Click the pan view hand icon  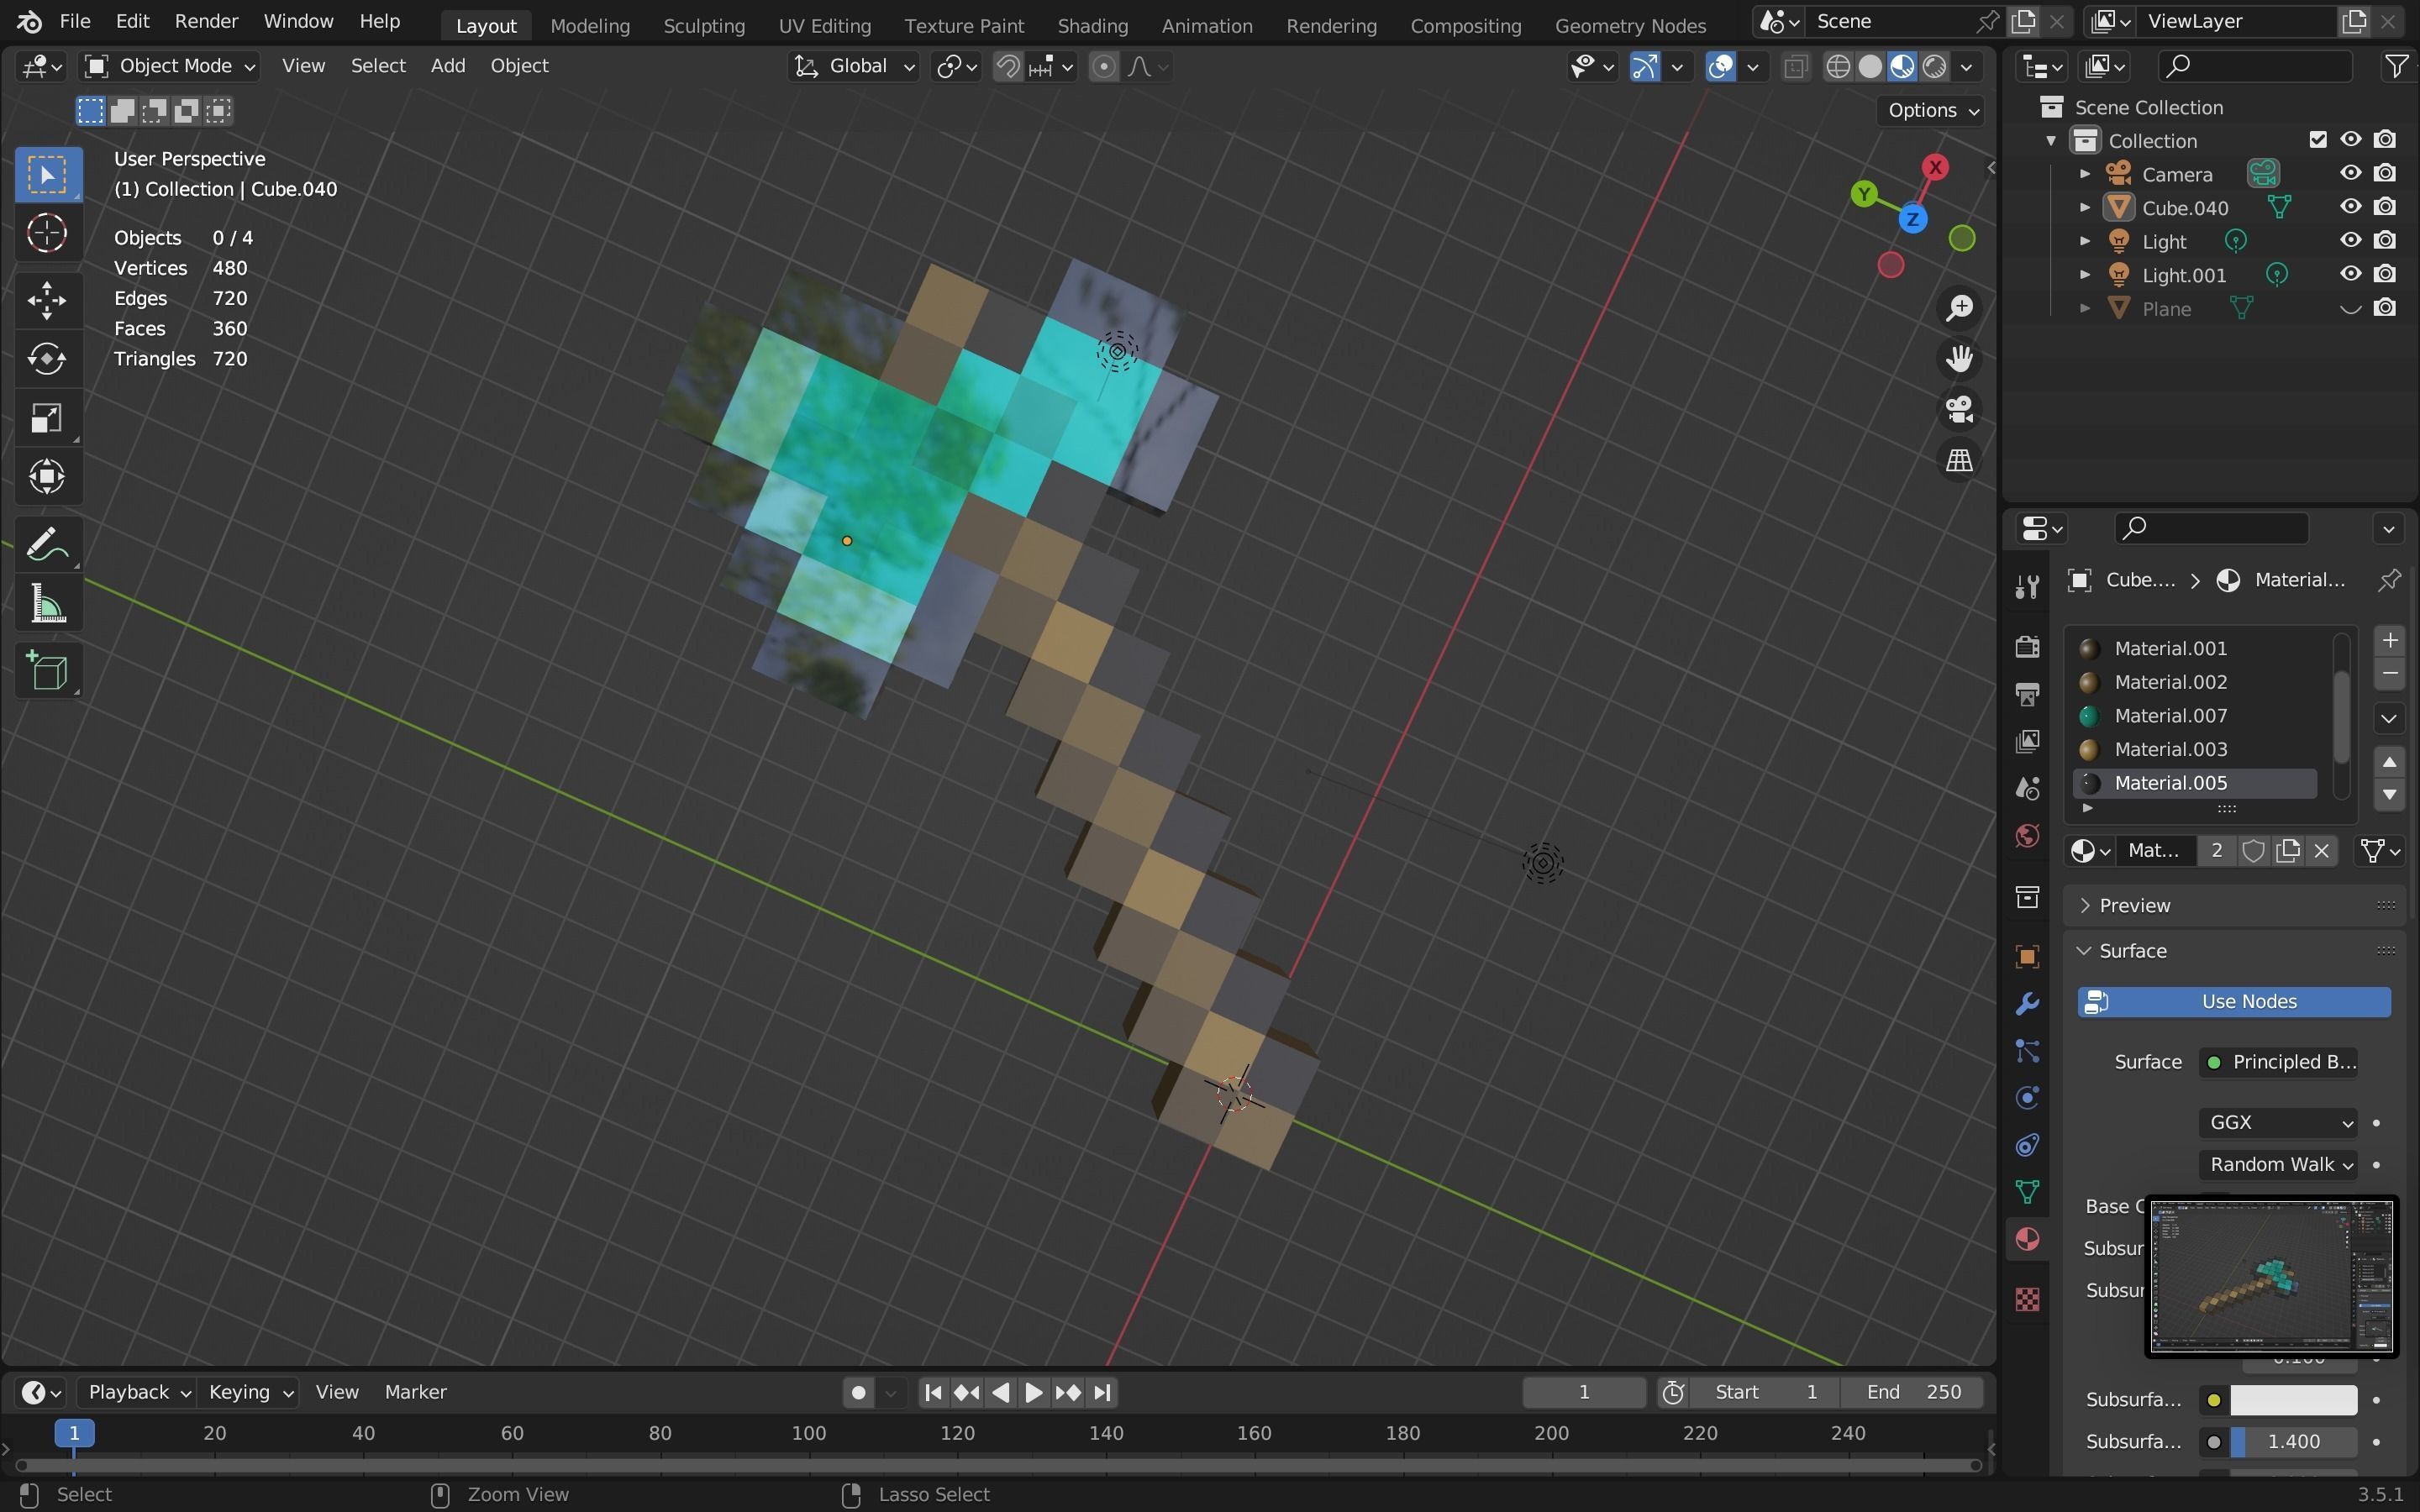[1958, 359]
